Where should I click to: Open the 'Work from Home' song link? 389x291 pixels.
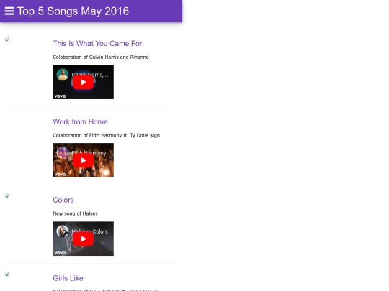click(80, 121)
